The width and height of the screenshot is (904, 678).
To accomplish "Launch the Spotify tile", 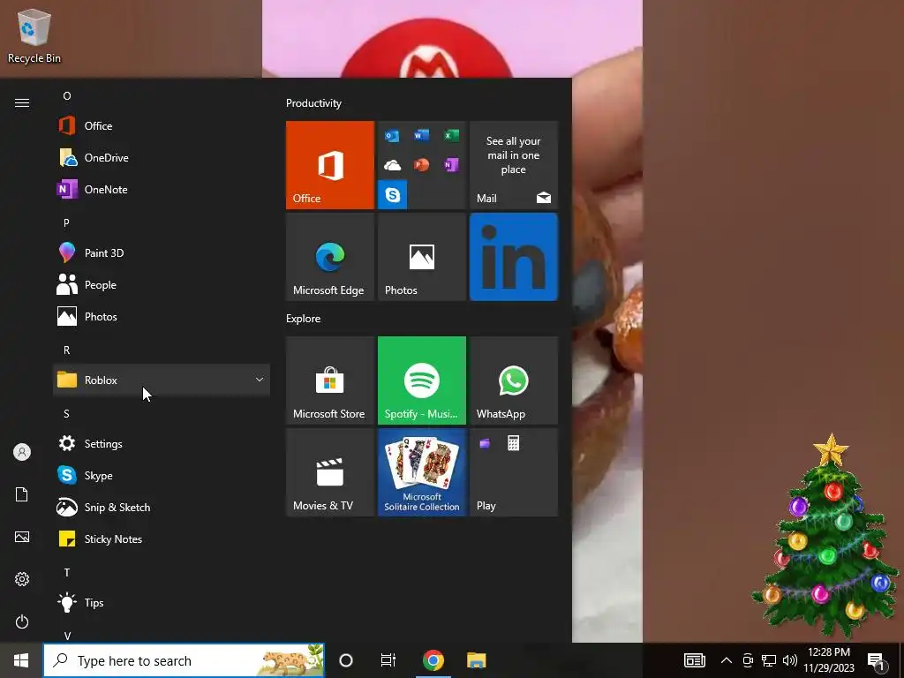I will click(x=421, y=380).
